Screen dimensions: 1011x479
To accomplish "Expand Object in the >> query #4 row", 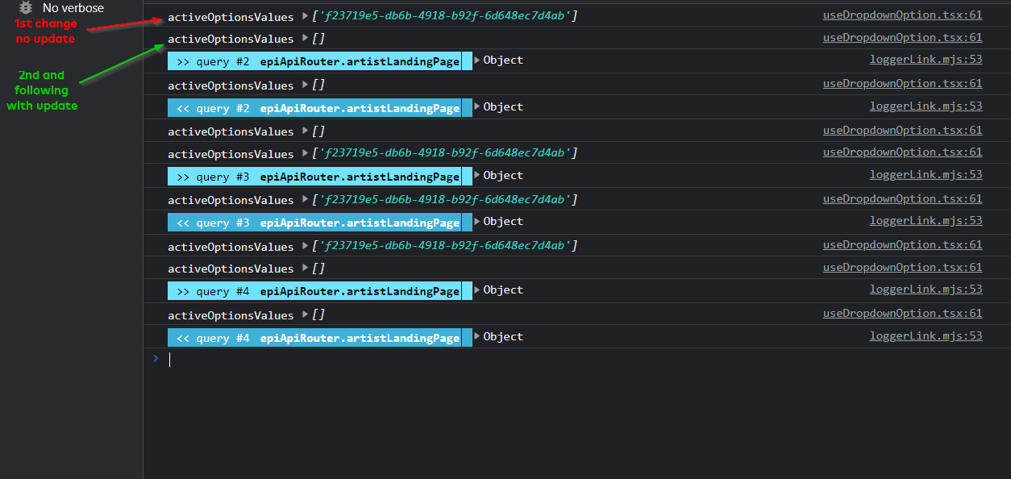I will (x=477, y=289).
